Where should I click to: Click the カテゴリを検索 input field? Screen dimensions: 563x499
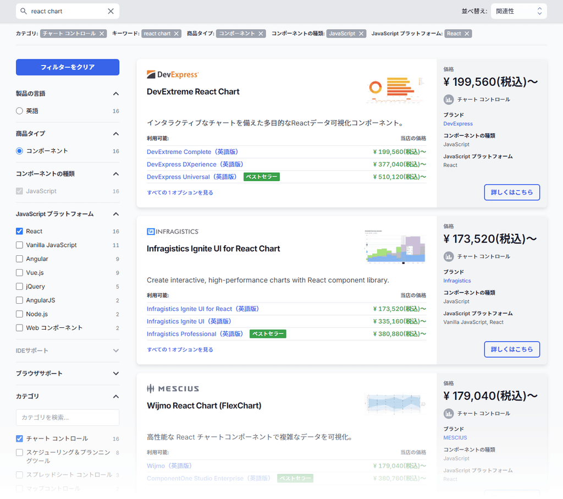[x=68, y=418]
